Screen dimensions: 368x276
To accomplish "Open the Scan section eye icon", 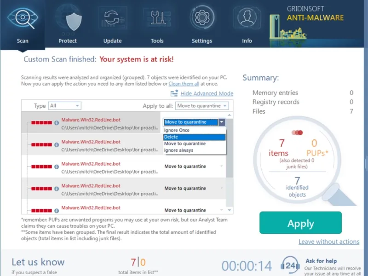I will pos(23,19).
